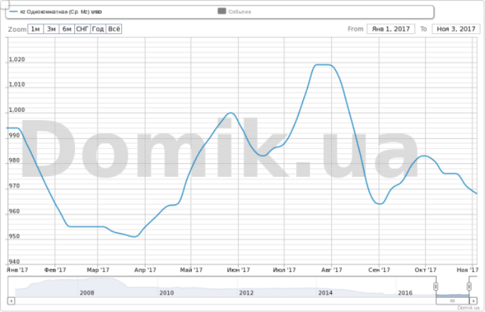Select the Всё zoom range button

(114, 29)
